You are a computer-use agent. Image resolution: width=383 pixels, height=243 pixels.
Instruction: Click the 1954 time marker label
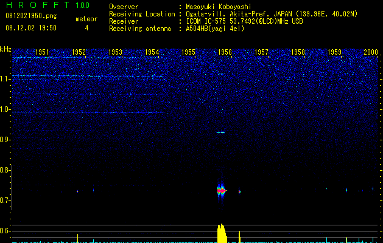tap(152, 52)
